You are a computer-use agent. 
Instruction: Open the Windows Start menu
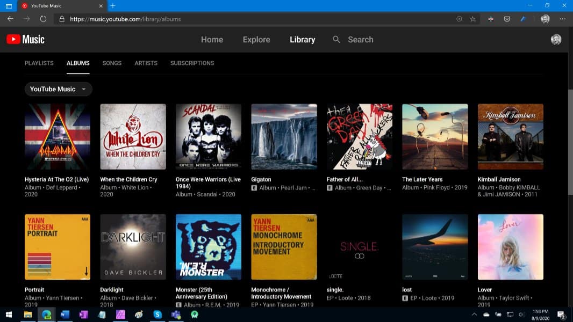9,314
